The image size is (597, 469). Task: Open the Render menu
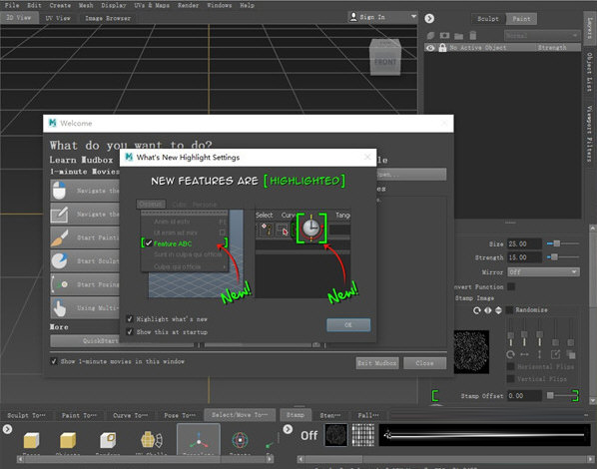coord(188,5)
